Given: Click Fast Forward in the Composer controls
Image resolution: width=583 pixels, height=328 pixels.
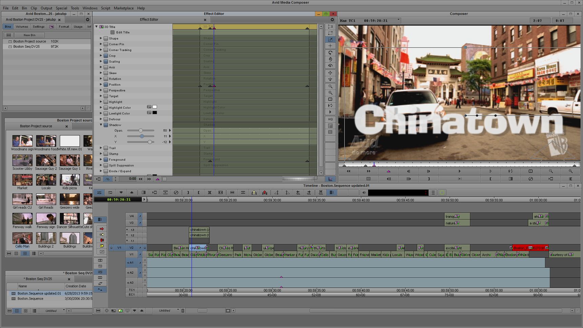Looking at the screenshot, I should point(368,171).
